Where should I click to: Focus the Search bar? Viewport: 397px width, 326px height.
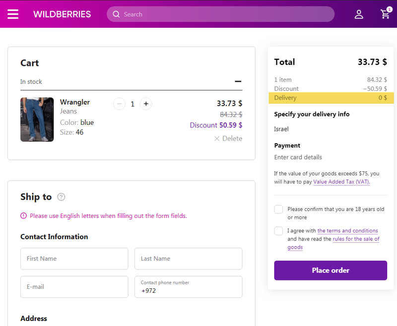(x=223, y=14)
